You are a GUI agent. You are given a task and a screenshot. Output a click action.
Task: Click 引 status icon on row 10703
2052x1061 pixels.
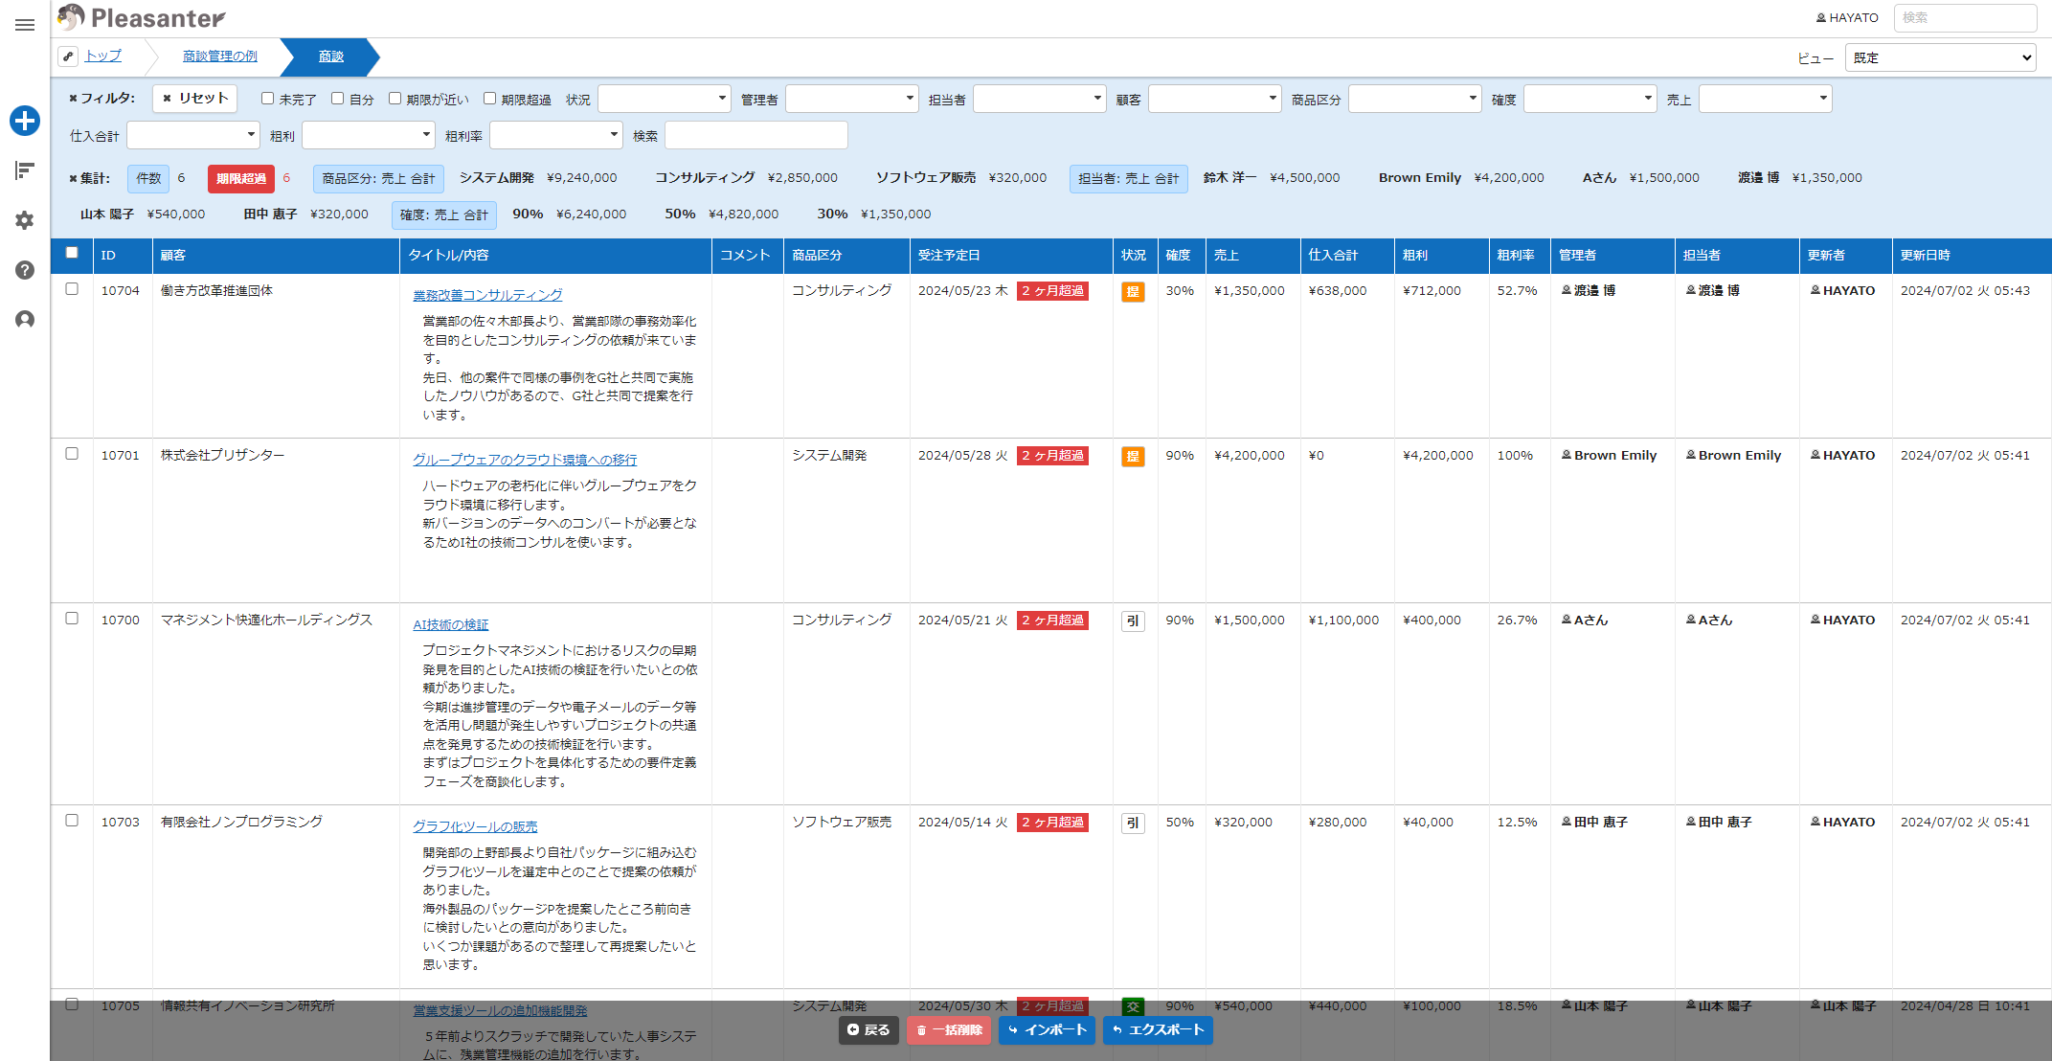pyautogui.click(x=1133, y=823)
